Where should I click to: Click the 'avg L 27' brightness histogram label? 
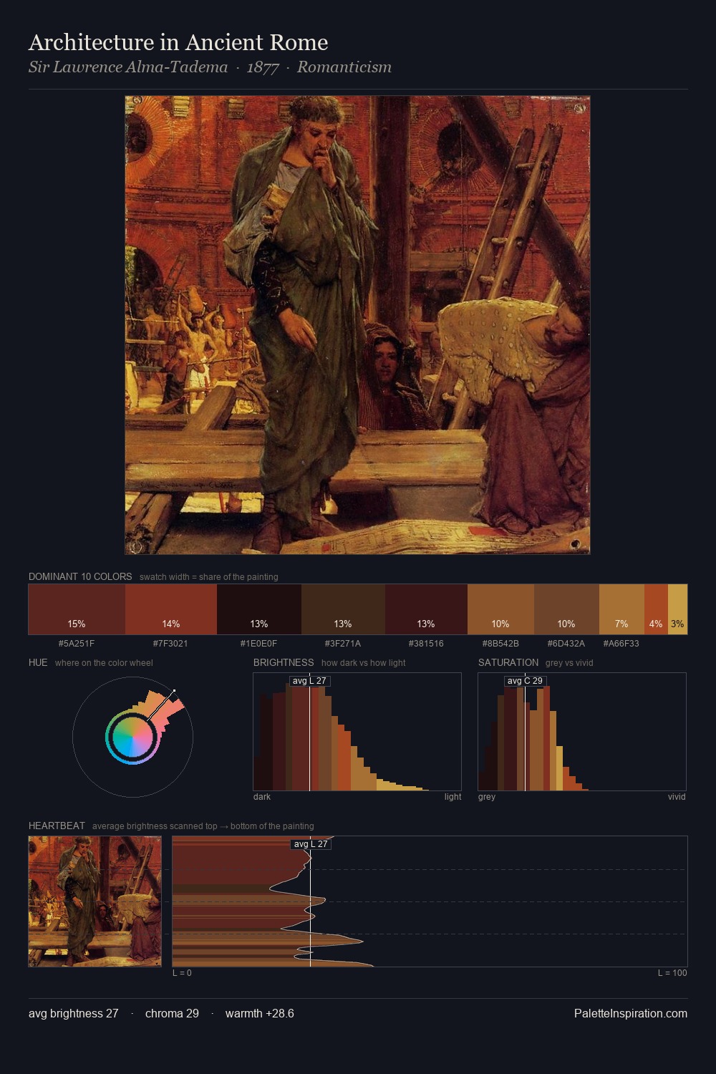[x=309, y=681]
